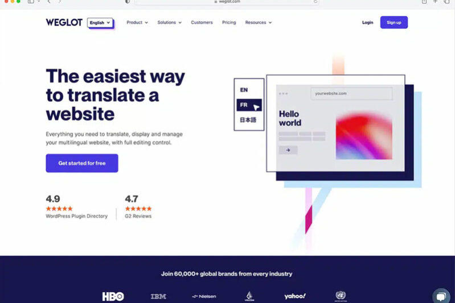Click the arrow button in website mockup
This screenshot has width=455, height=303.
(x=288, y=150)
